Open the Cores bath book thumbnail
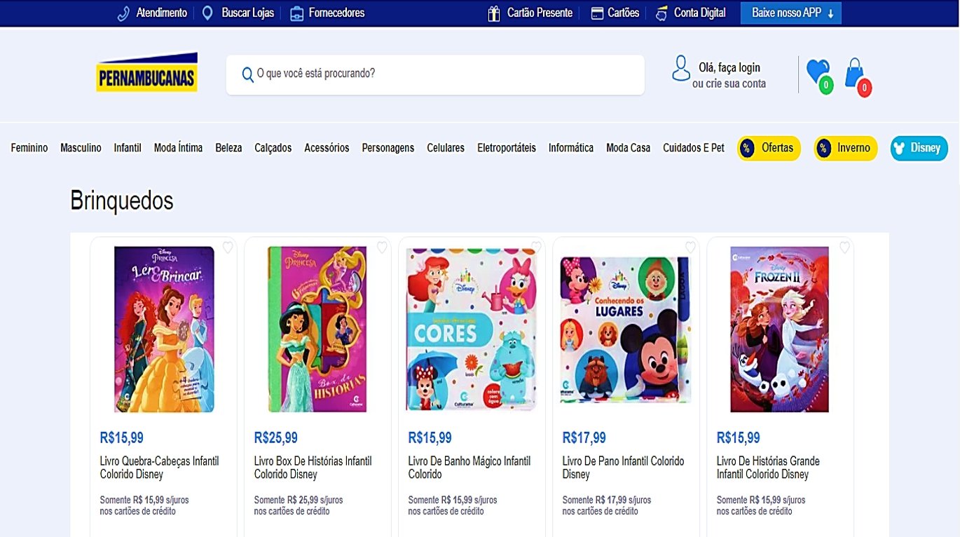This screenshot has height=537, width=960. (471, 329)
